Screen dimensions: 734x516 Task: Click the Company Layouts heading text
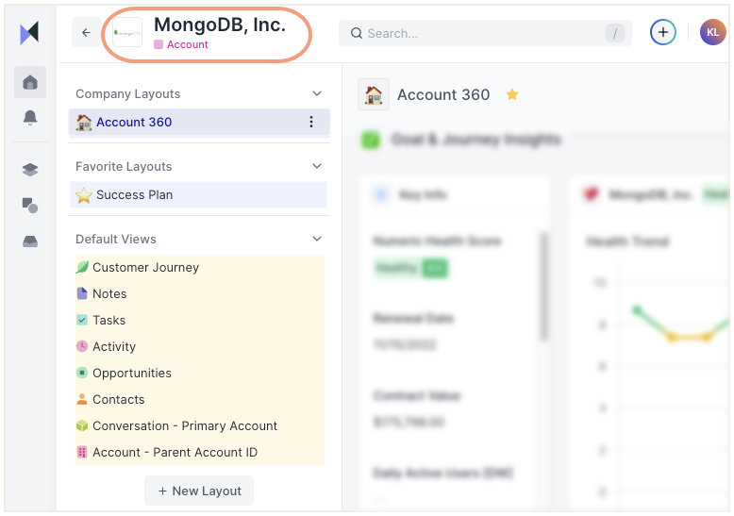[127, 94]
